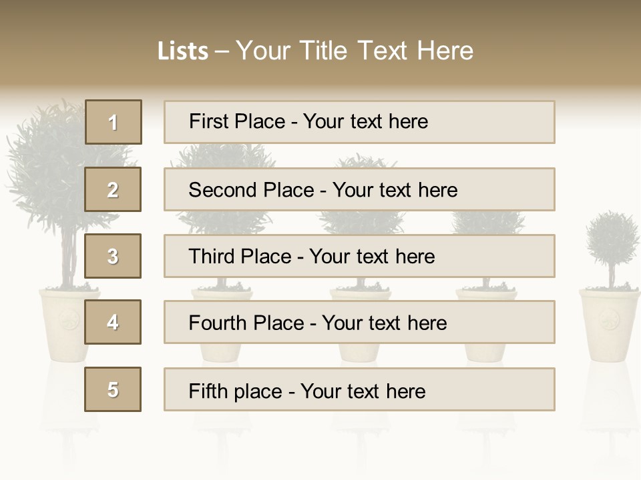Select the 'Second Place' text bar

point(359,189)
